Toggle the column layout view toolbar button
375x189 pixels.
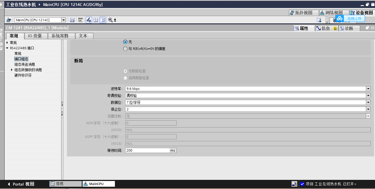(103, 20)
